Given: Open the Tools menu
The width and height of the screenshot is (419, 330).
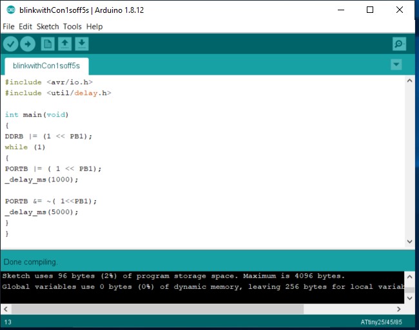Looking at the screenshot, I should [72, 26].
